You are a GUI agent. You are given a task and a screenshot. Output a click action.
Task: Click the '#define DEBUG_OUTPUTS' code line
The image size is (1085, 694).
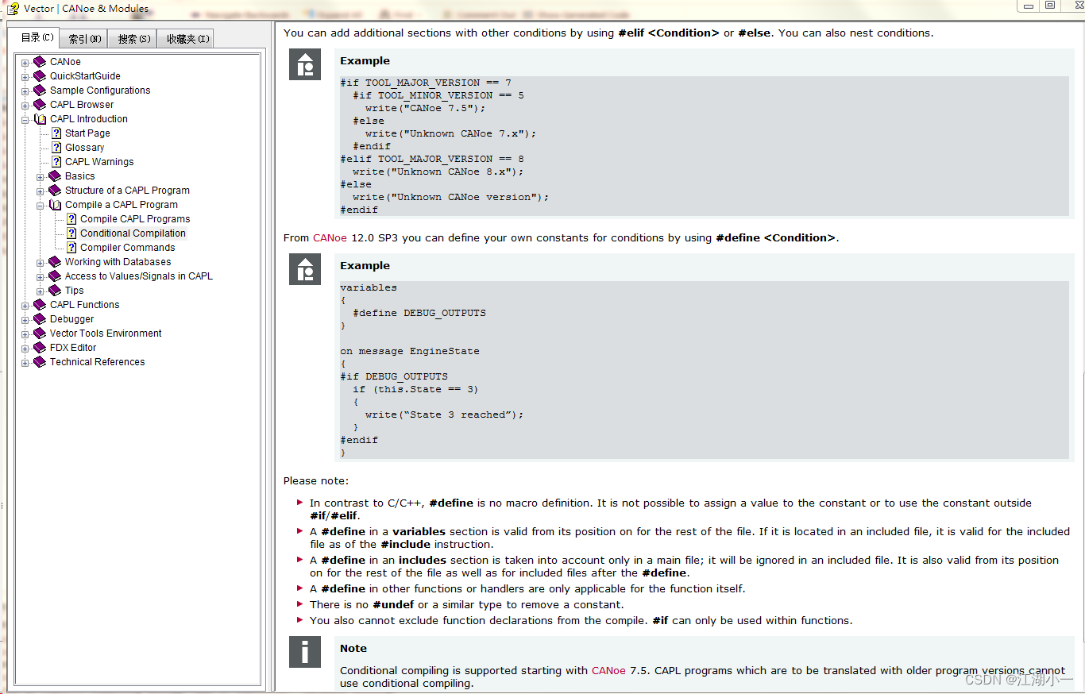click(x=419, y=313)
